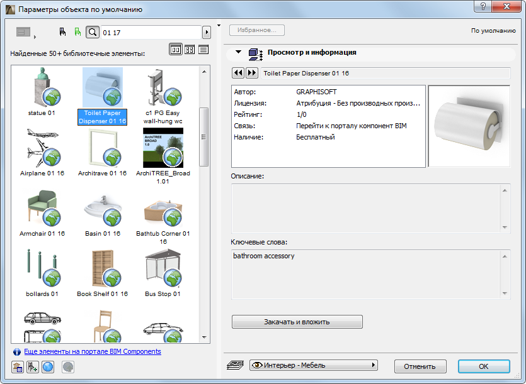Viewport: 526px width, 384px height.
Task: Select the bollards 01 element
Action: (x=42, y=273)
